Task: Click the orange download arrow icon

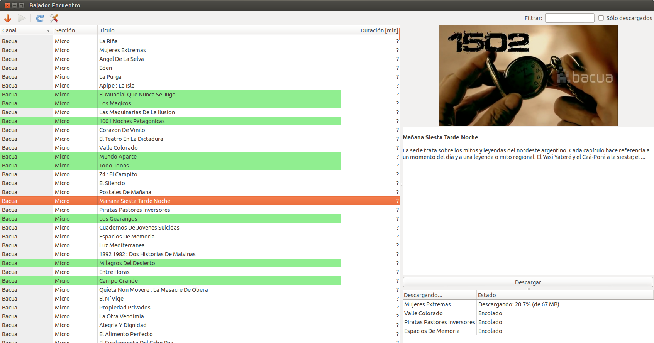Action: click(8, 18)
